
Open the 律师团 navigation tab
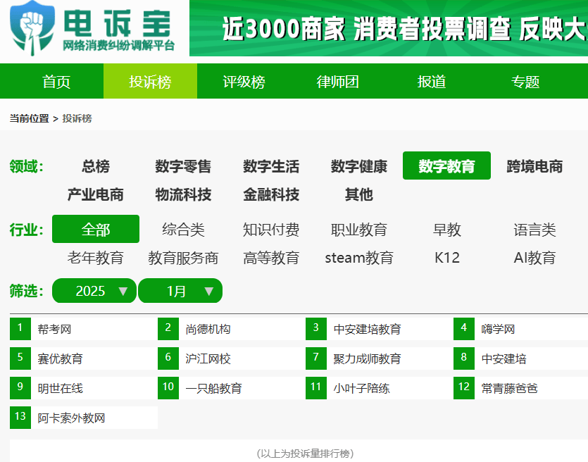[337, 82]
